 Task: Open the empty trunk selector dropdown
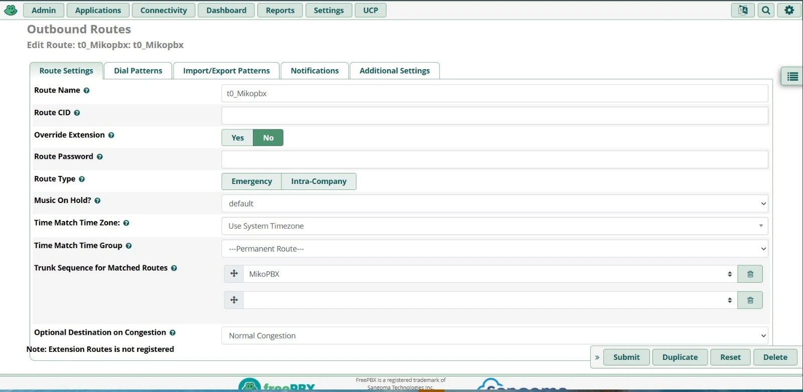490,300
